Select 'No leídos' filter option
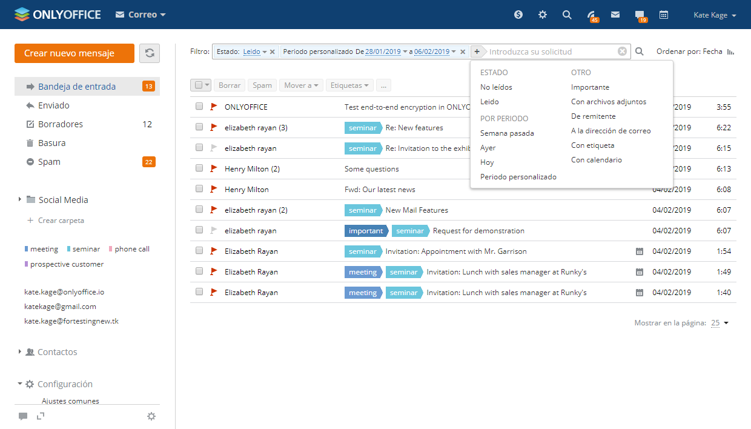Viewport: 751px width, 429px height. (496, 87)
